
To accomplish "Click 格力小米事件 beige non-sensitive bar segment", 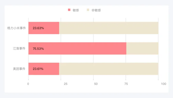I will tap(109, 28).
